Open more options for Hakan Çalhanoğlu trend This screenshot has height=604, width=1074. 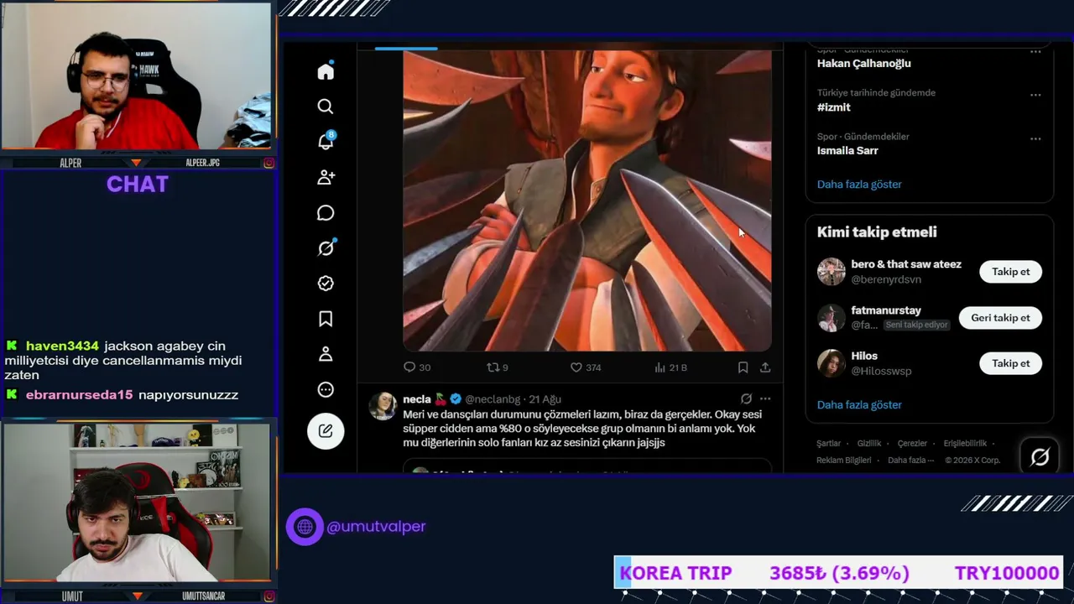tap(1035, 51)
